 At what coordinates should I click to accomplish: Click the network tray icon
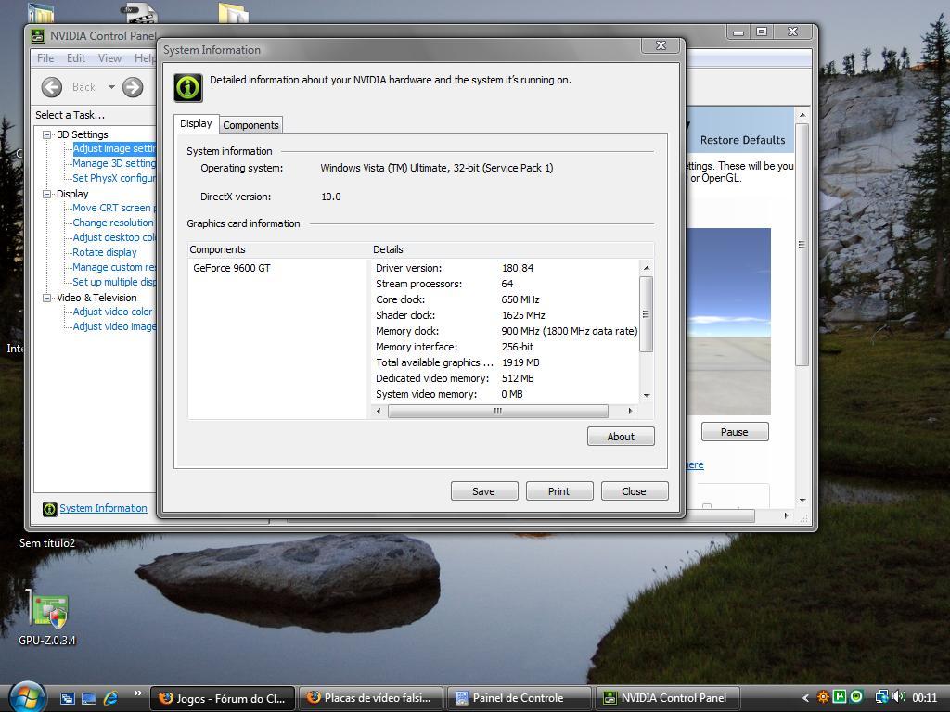click(881, 697)
